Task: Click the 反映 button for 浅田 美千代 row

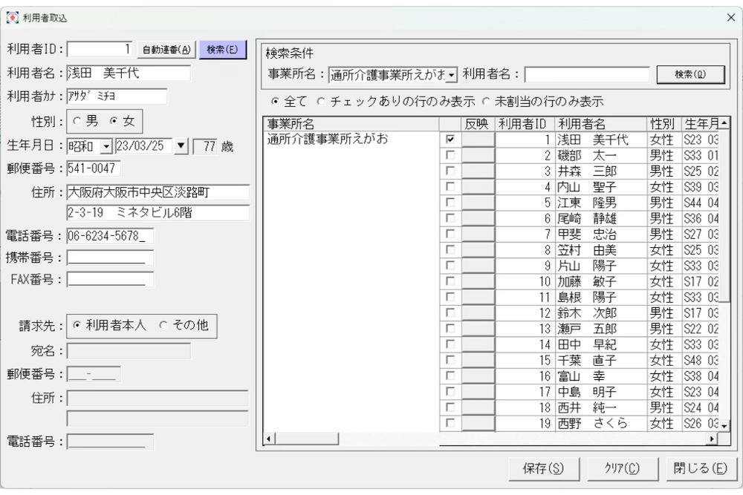Action: pos(478,140)
